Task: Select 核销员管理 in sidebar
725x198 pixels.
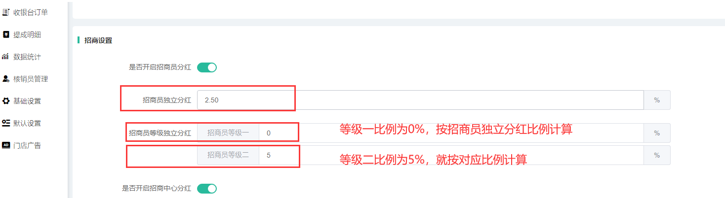Action: coord(31,79)
